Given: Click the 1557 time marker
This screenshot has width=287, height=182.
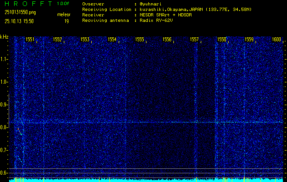Looking at the screenshot, I should 194,40.
